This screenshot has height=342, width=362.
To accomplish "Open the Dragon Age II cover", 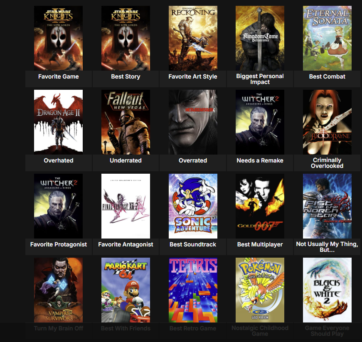I will [x=59, y=122].
